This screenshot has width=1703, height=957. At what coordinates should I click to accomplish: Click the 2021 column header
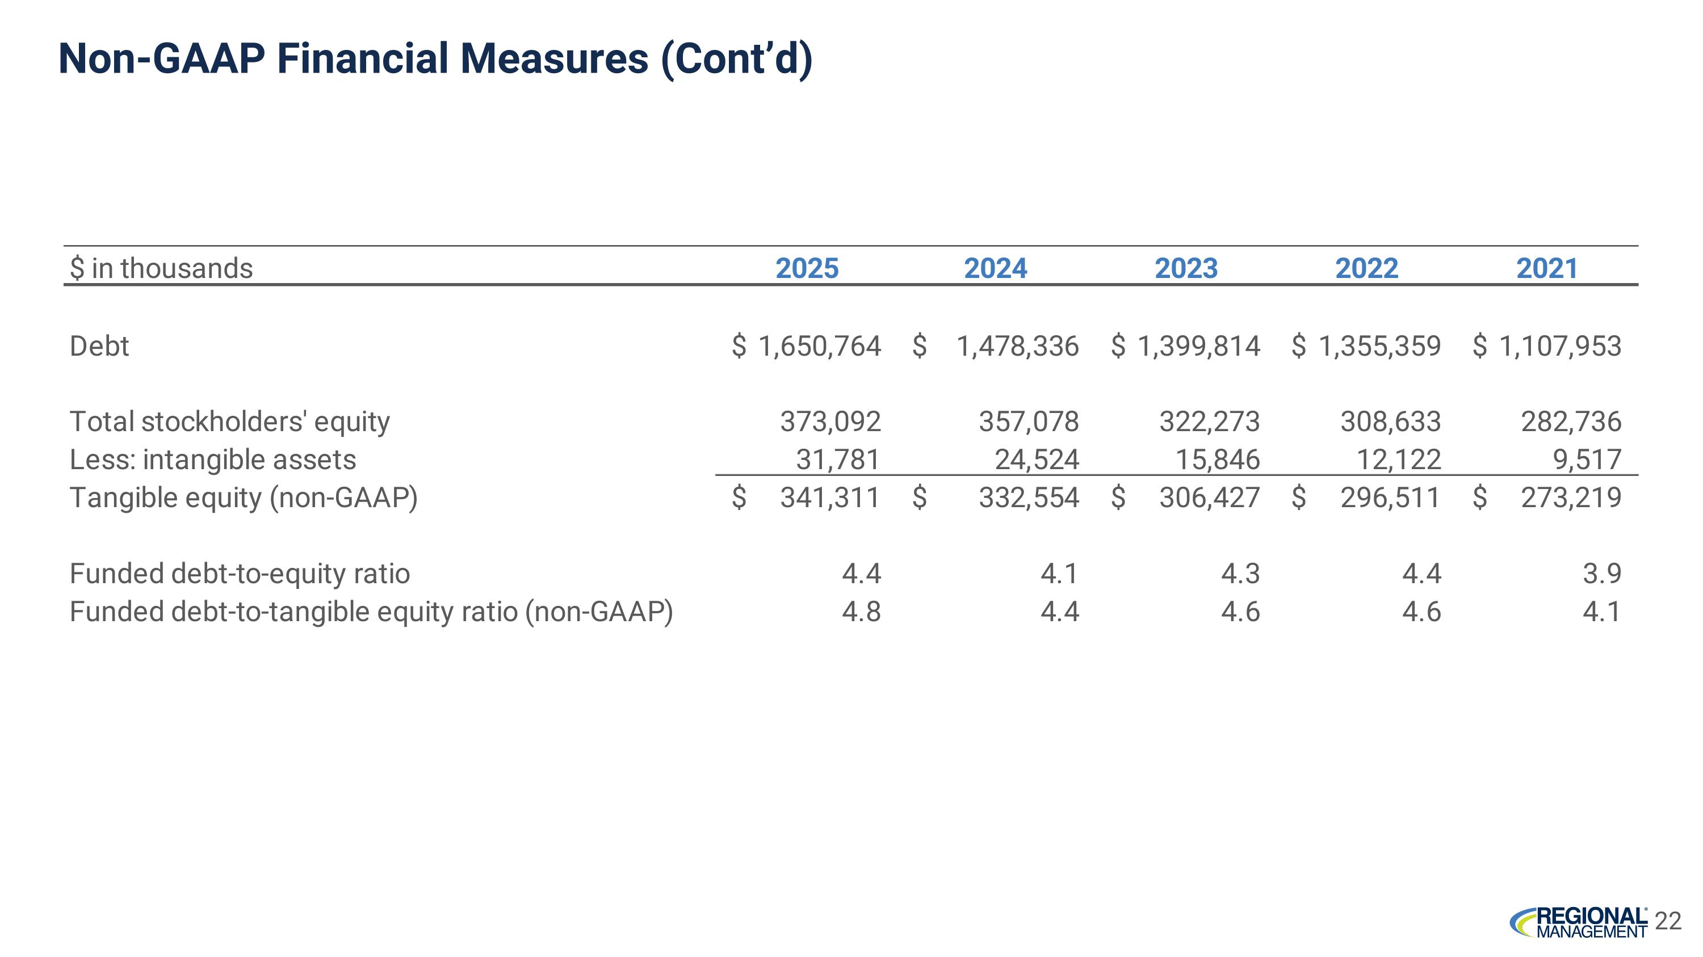point(1547,268)
